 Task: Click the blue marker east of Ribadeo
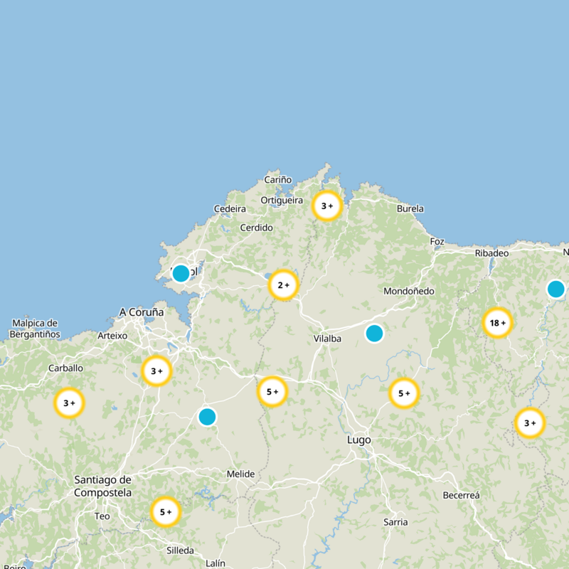coord(555,289)
